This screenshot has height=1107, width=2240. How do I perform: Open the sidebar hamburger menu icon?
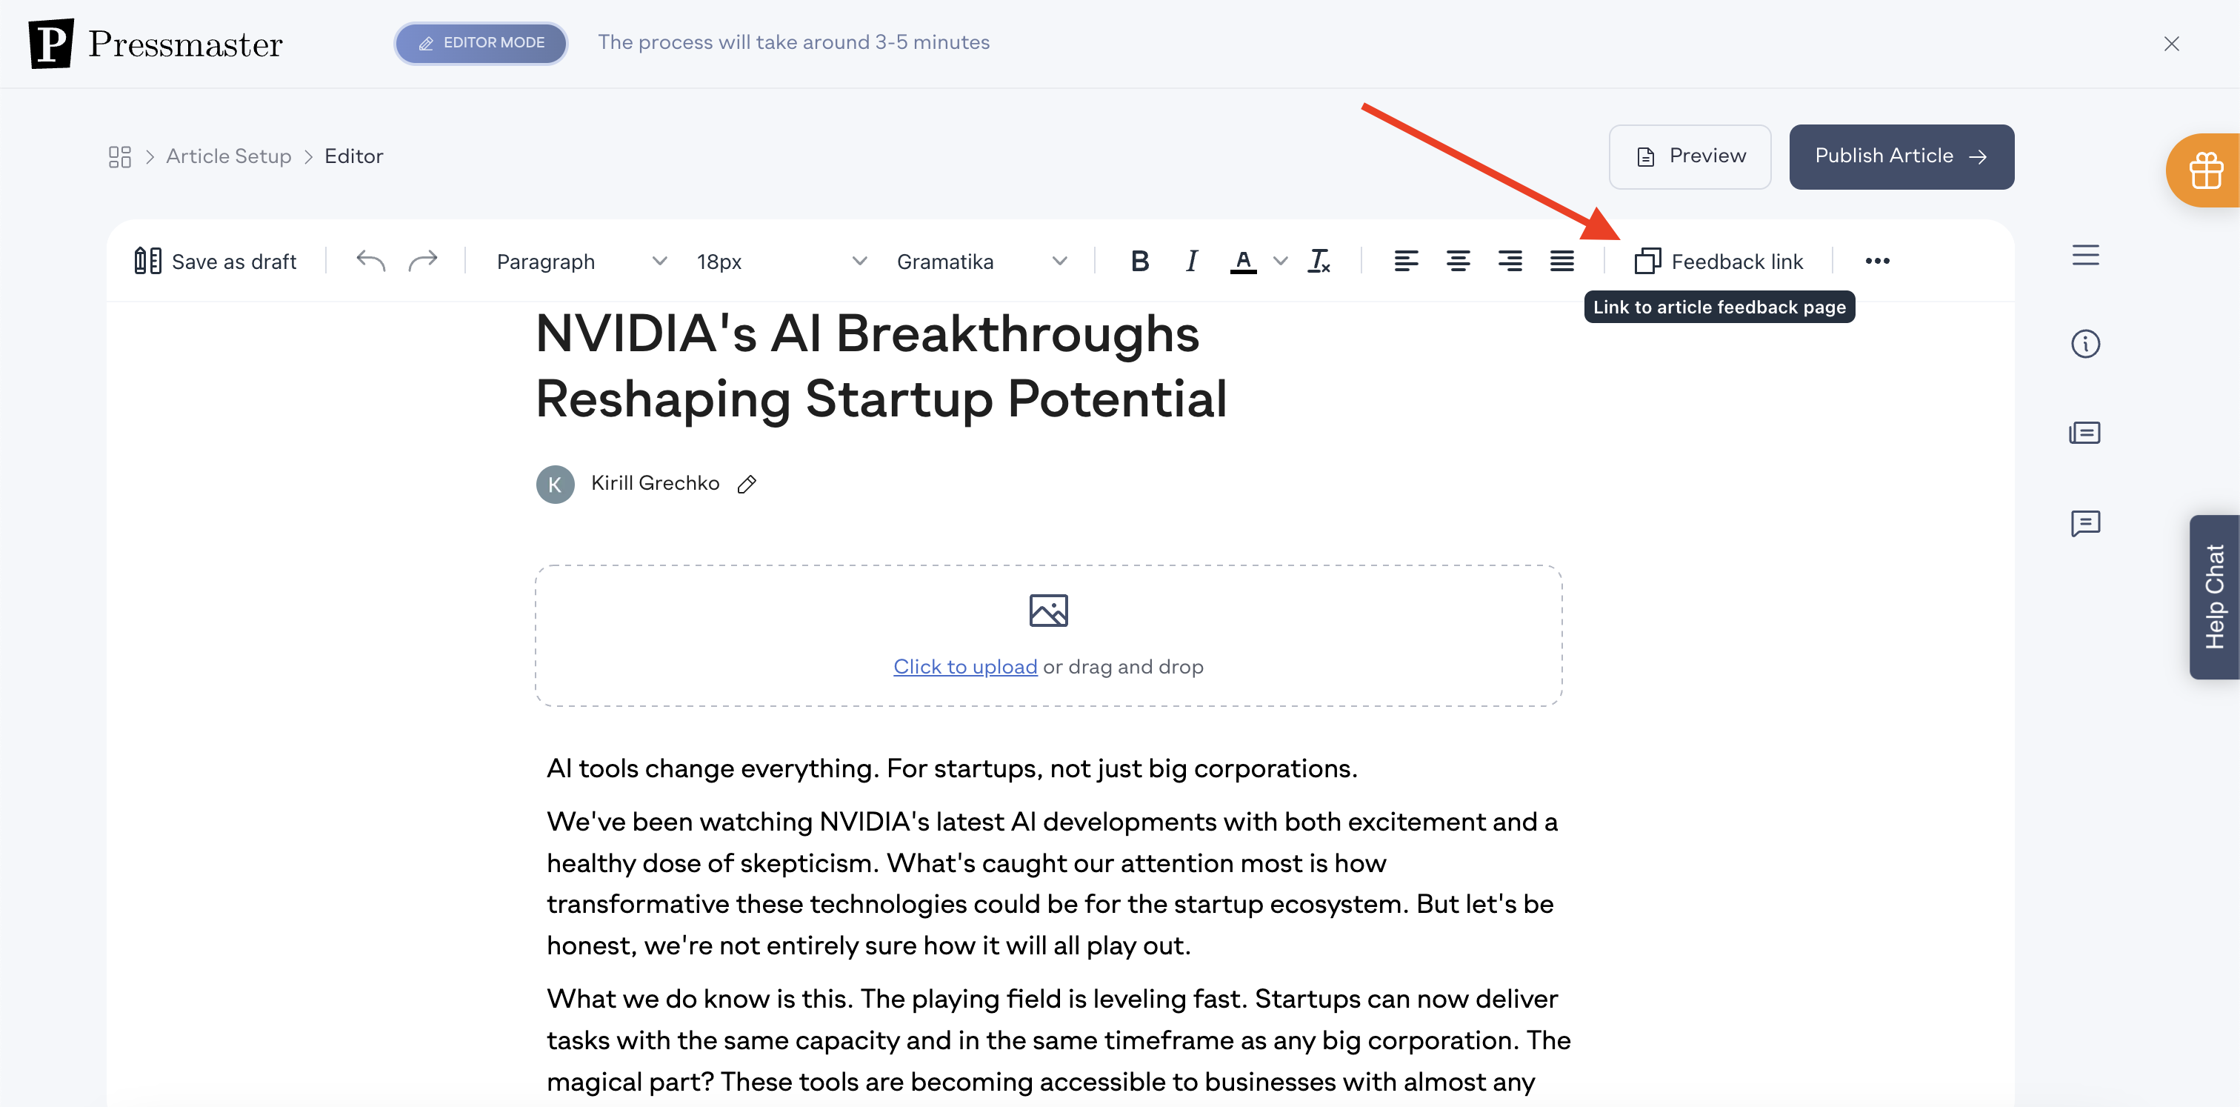point(2085,255)
